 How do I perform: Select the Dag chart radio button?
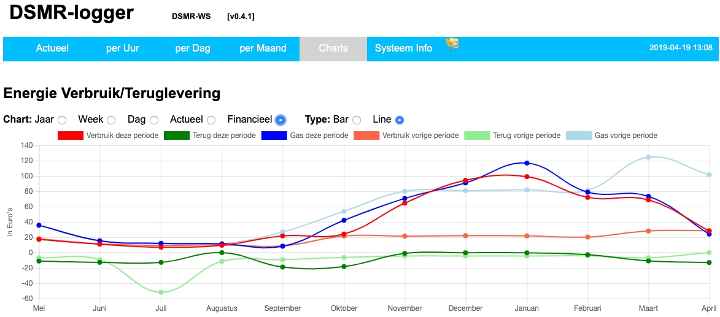tap(154, 120)
